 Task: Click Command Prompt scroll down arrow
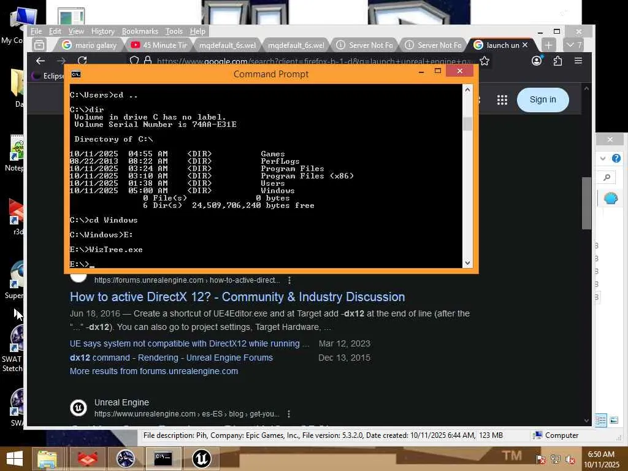click(x=467, y=263)
